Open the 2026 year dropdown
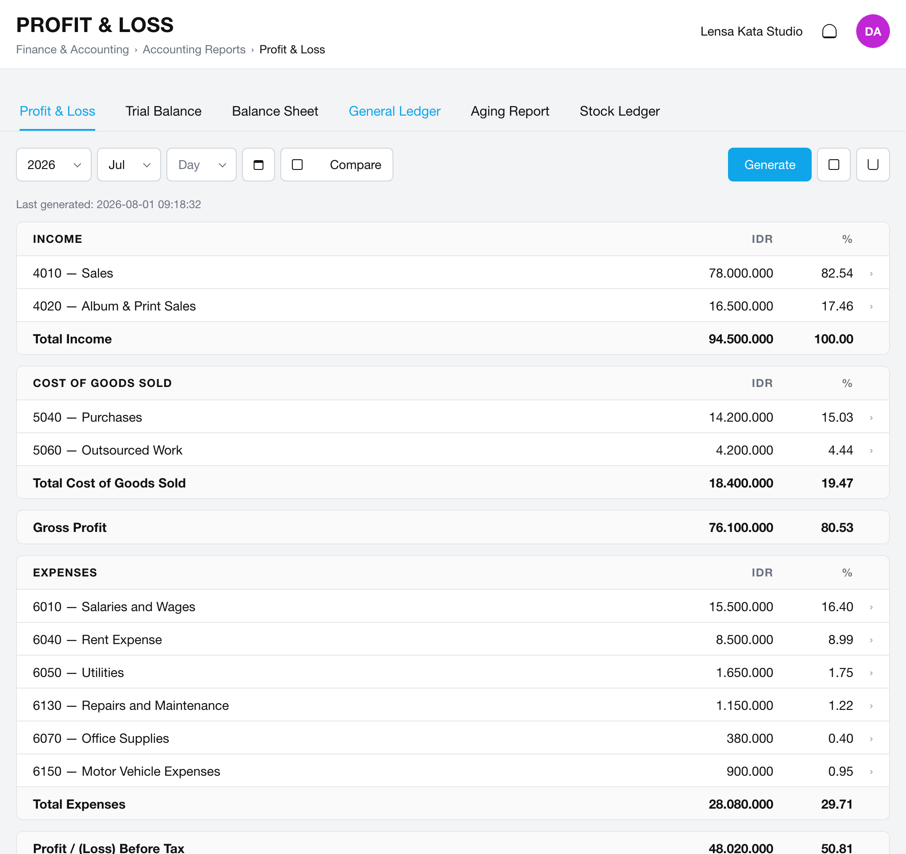 pos(54,165)
